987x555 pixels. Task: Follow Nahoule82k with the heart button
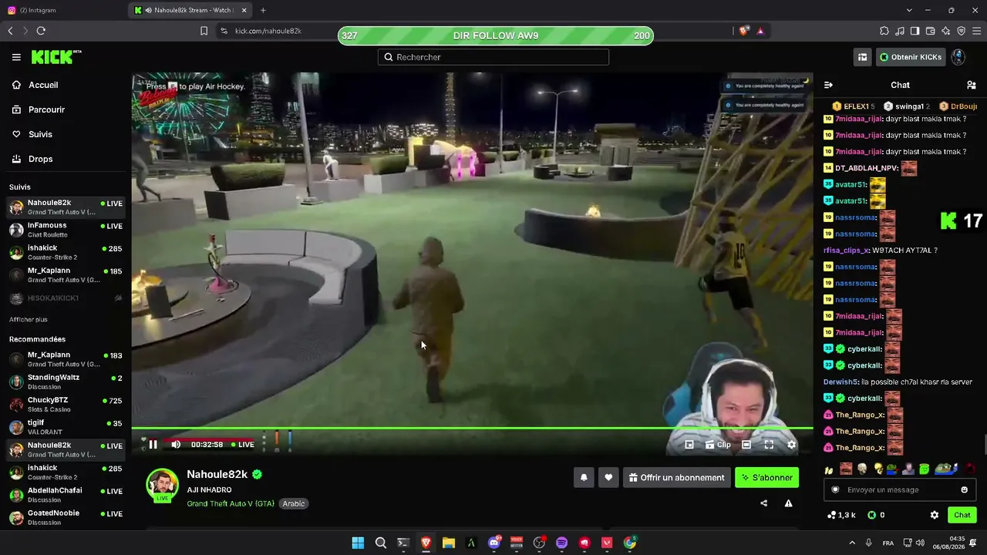pos(608,478)
